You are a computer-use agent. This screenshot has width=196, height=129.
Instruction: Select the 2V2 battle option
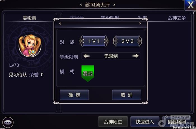point(127,41)
